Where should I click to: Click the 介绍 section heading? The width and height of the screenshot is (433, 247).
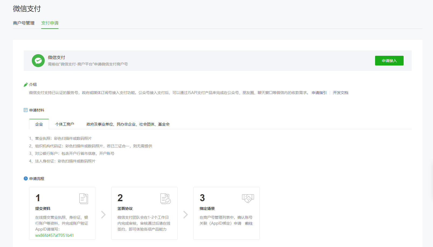(33, 85)
